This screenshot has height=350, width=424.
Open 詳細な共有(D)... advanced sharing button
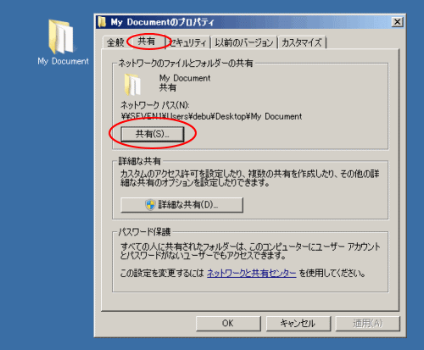(x=181, y=205)
